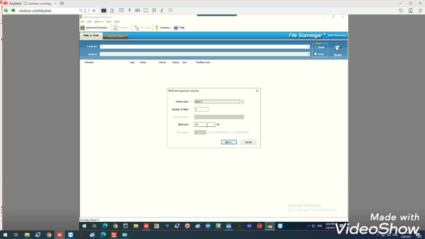Expand the Volume type dropdown
The width and height of the screenshot is (425, 239).
pos(242,102)
